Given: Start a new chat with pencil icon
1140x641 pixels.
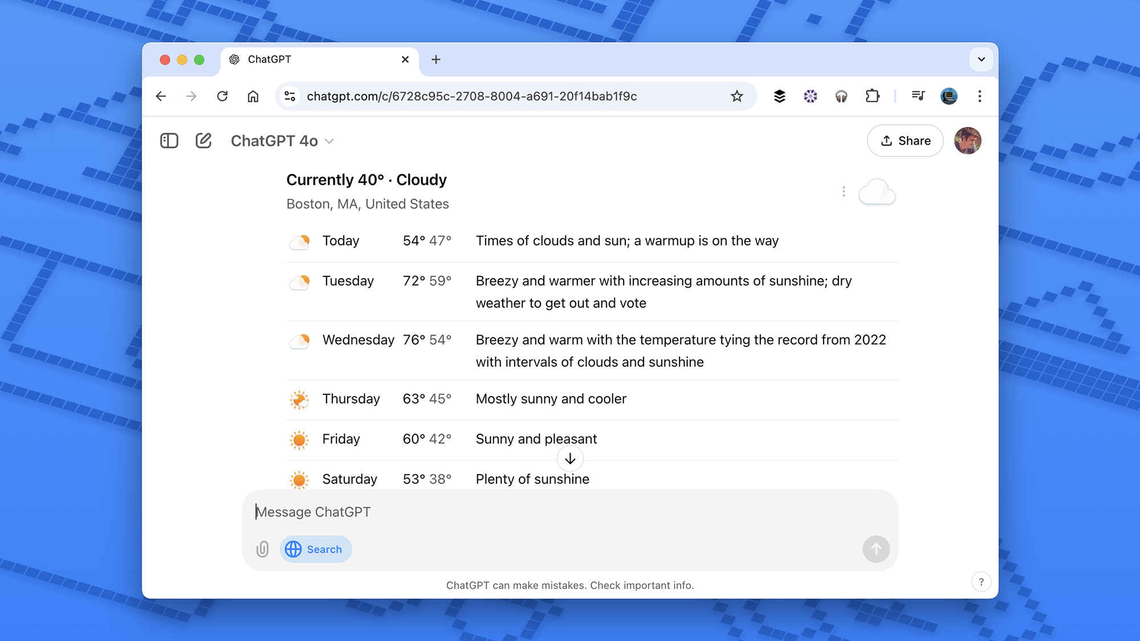Looking at the screenshot, I should (203, 141).
